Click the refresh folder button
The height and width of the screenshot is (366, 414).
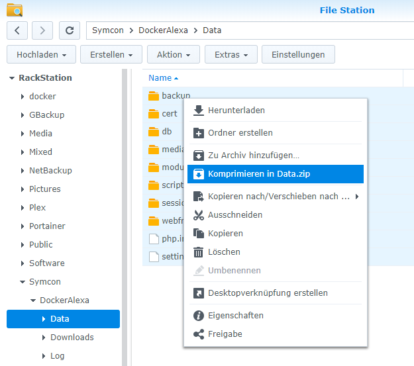tap(69, 30)
